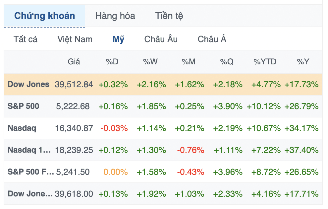Open the Tiền tệ tab
This screenshot has width=328, height=209.
point(169,16)
